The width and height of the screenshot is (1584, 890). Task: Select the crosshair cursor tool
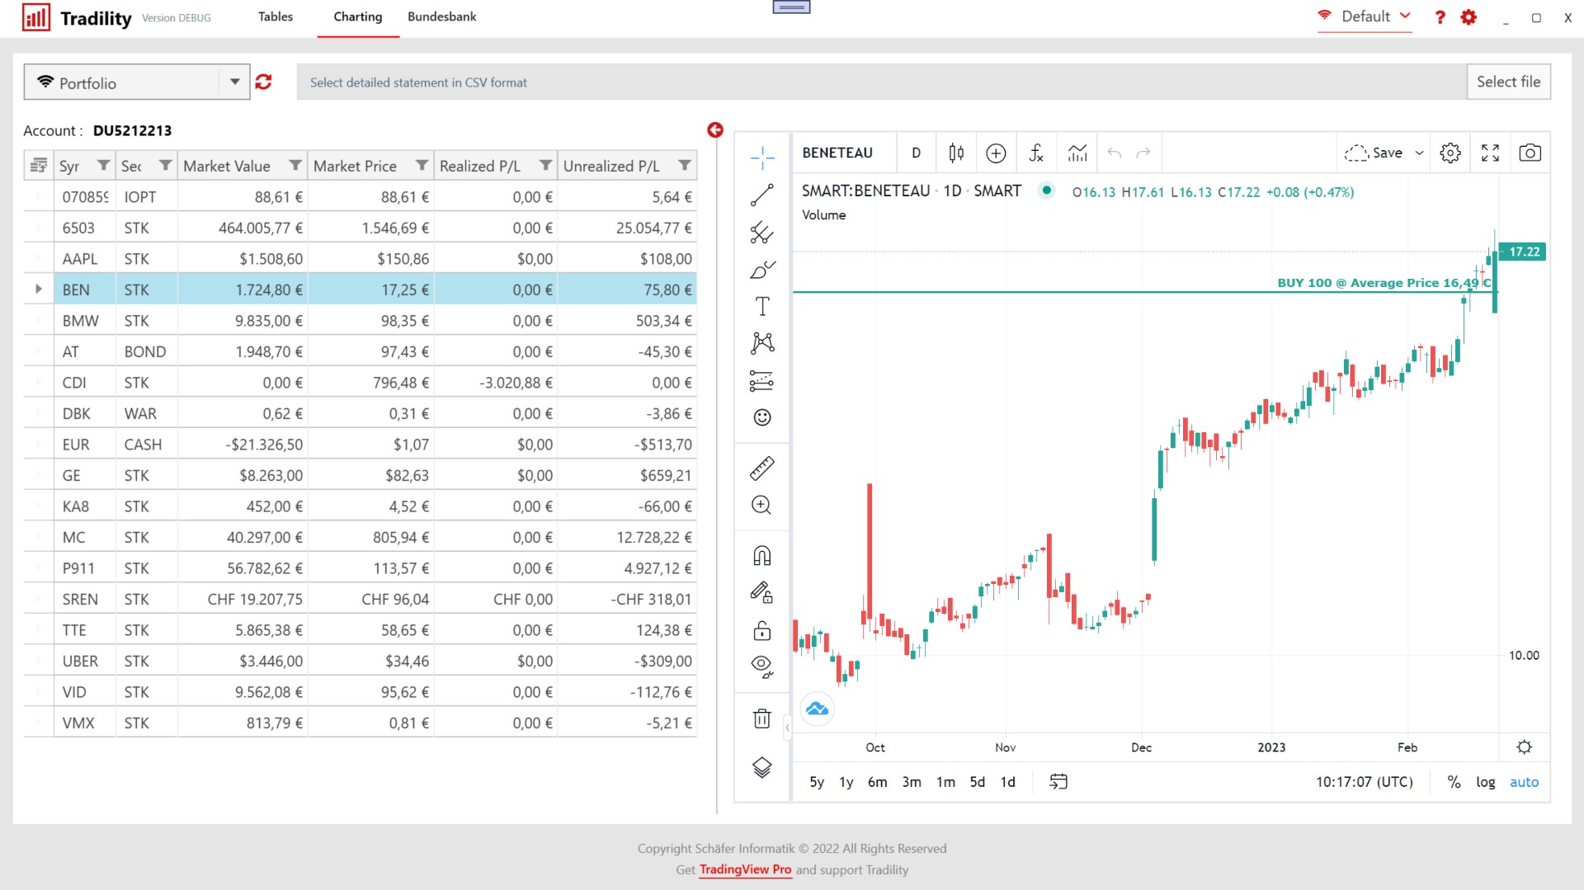tap(762, 157)
